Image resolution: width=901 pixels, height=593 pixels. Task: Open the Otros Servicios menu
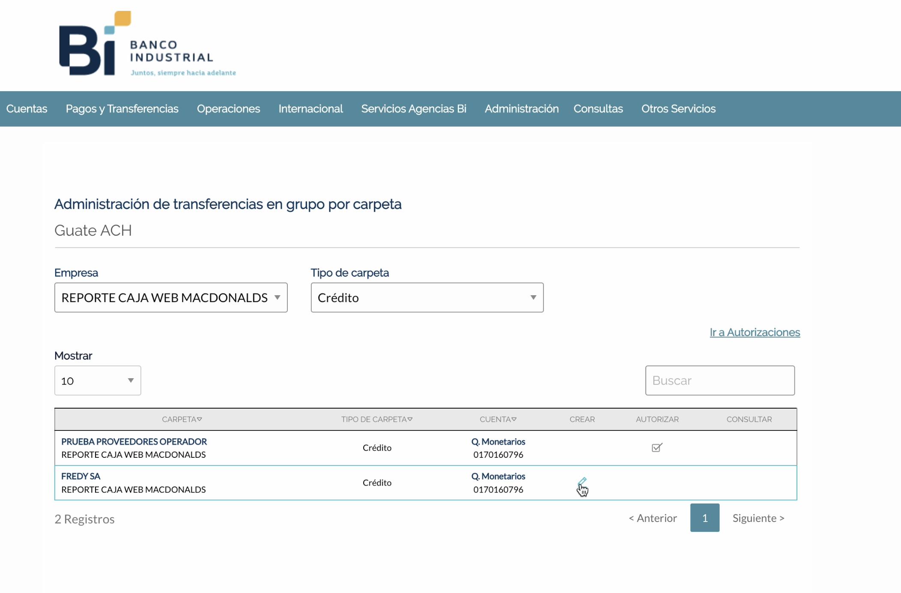[678, 109]
